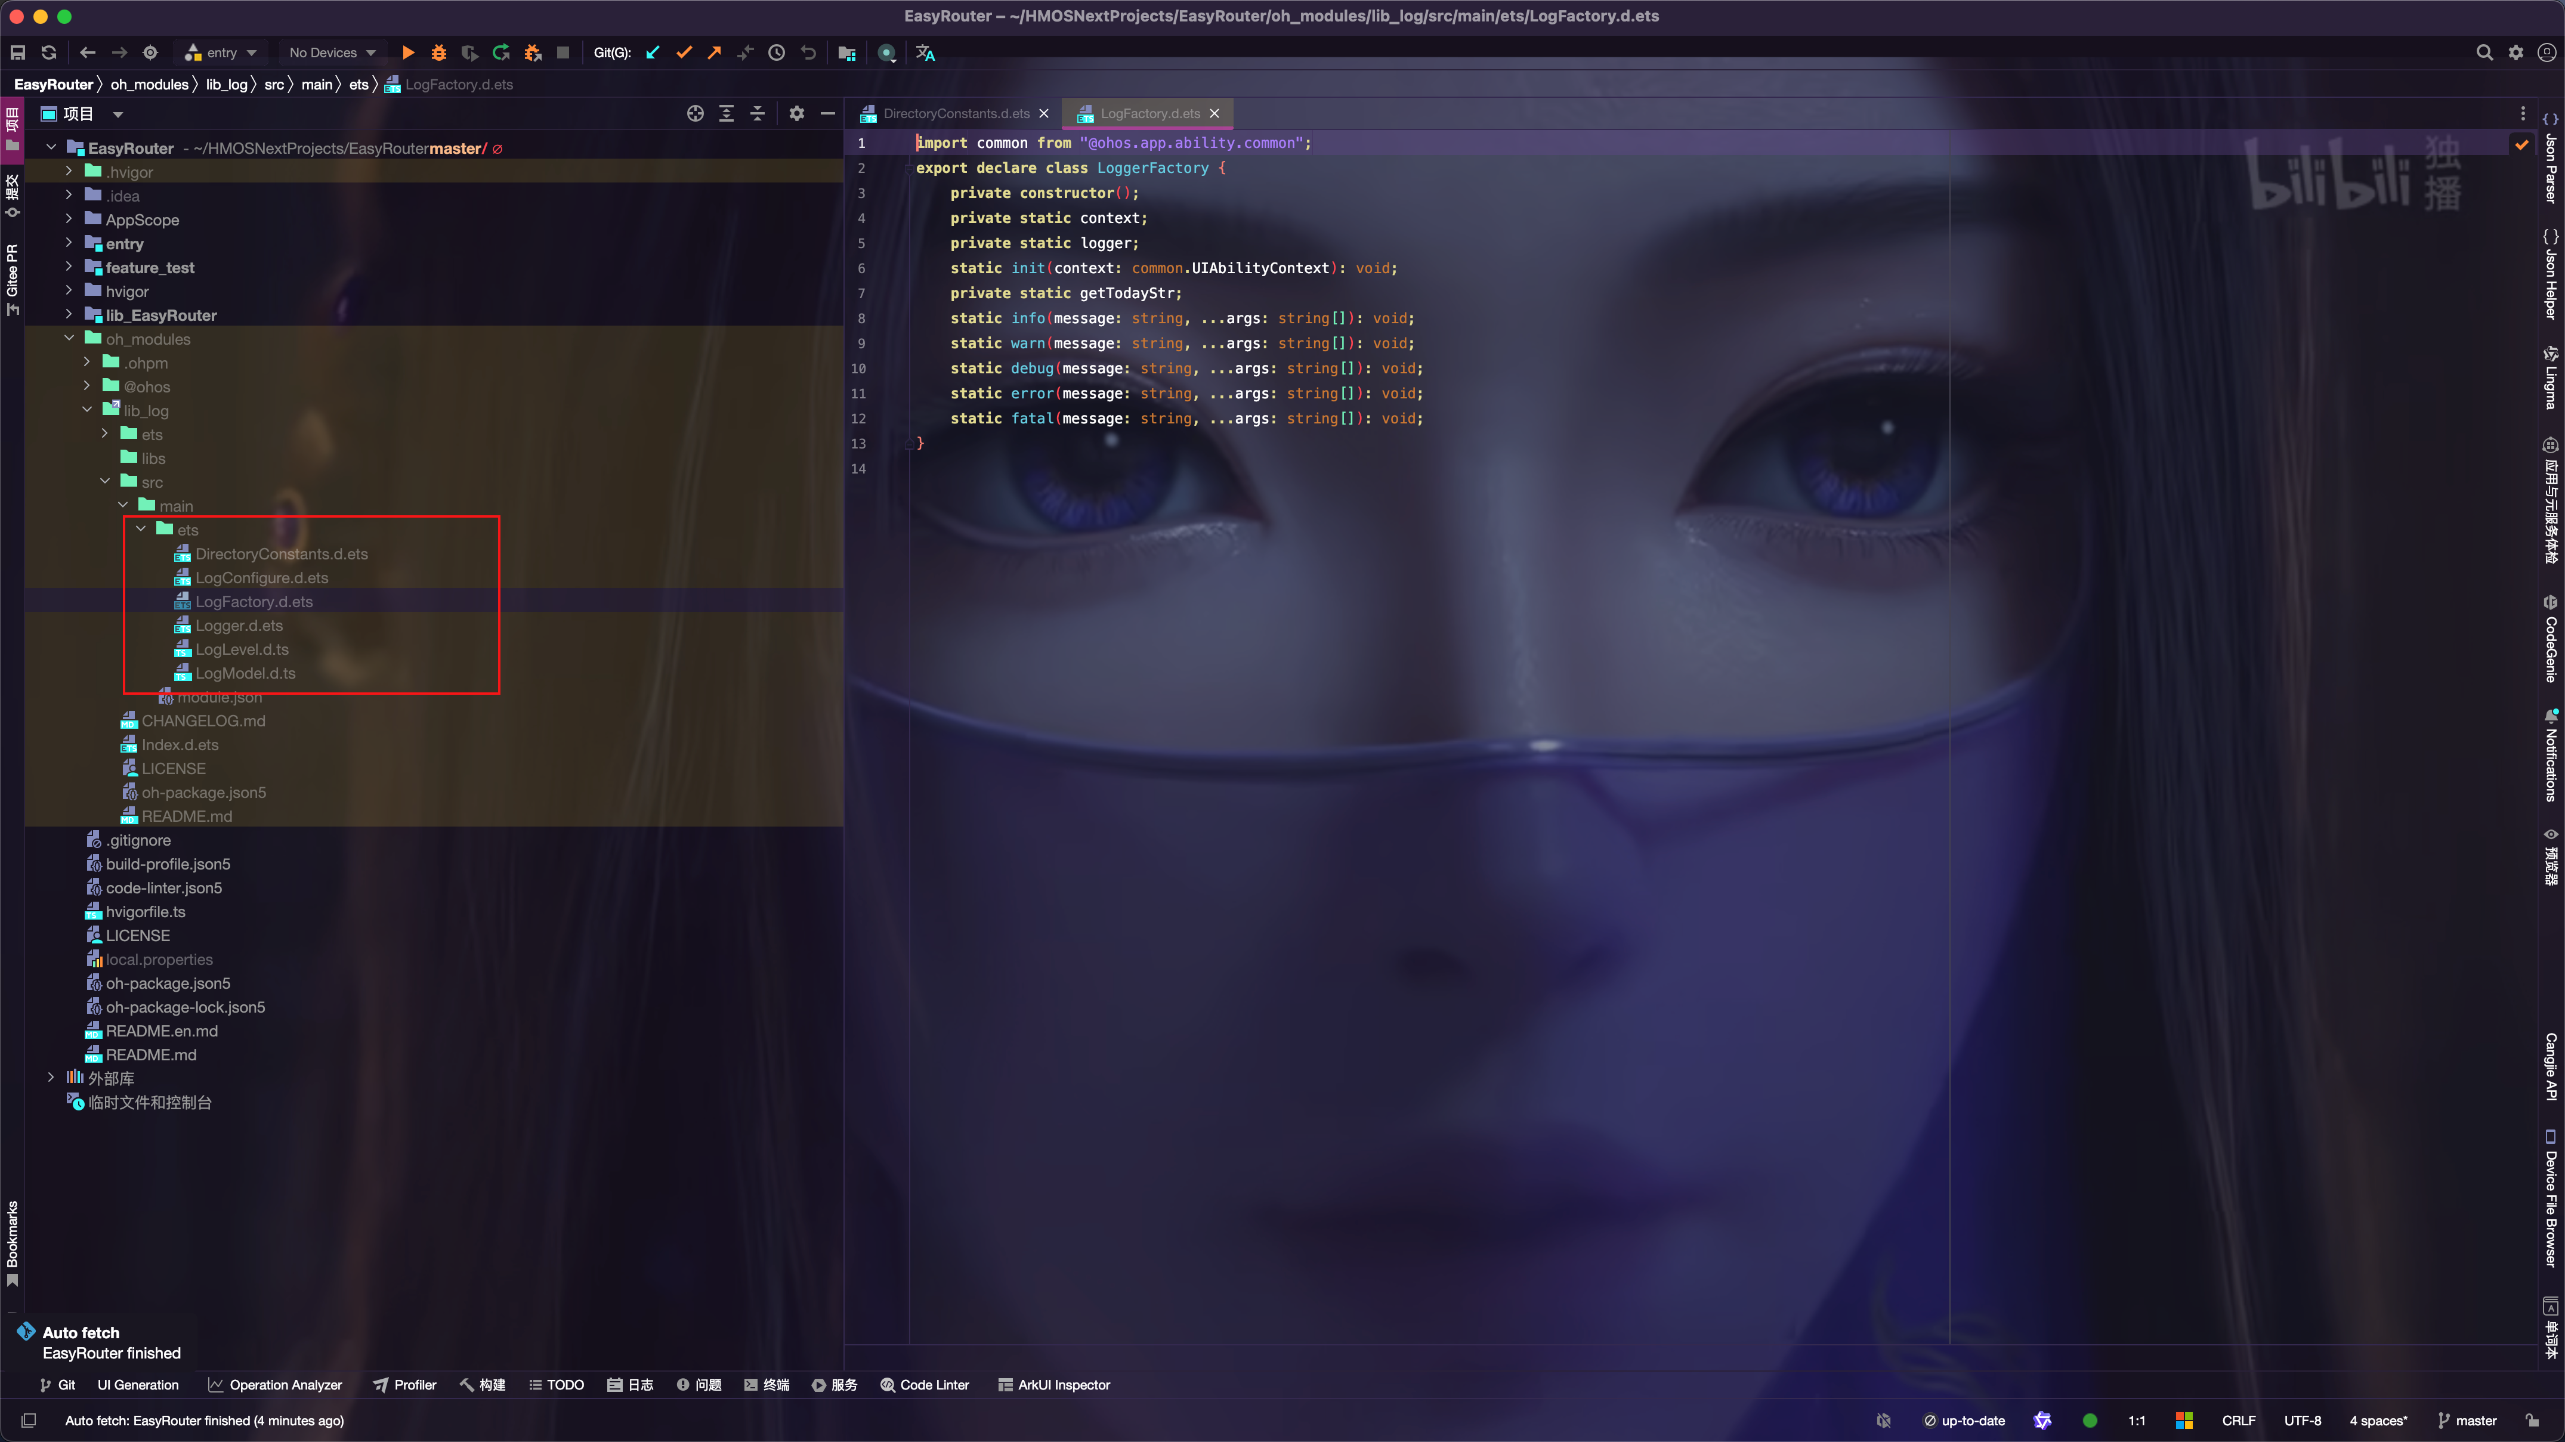Open the entry module dropdown
The height and width of the screenshot is (1442, 2565).
pyautogui.click(x=221, y=52)
